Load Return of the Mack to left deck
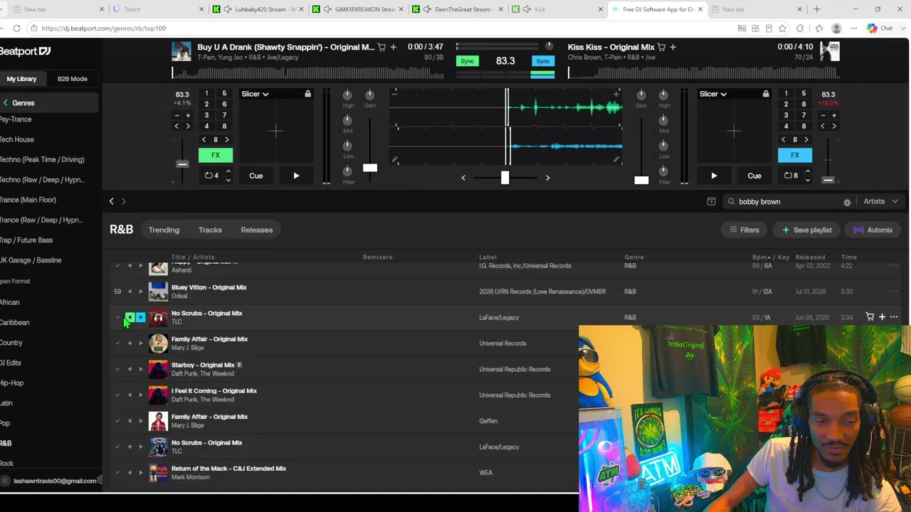The width and height of the screenshot is (911, 512). [x=130, y=472]
